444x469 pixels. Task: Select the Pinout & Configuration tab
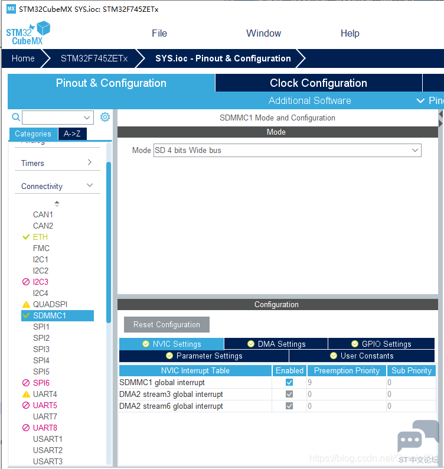(x=111, y=83)
